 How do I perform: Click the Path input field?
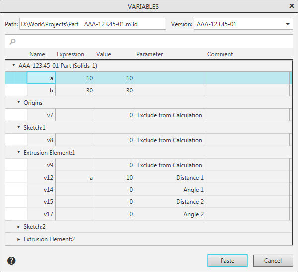click(x=92, y=24)
